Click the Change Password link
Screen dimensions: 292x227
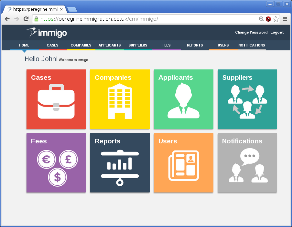(x=251, y=32)
